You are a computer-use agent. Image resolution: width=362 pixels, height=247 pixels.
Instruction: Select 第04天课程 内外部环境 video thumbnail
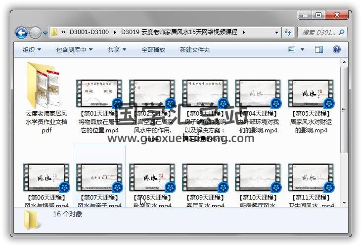tap(258, 93)
